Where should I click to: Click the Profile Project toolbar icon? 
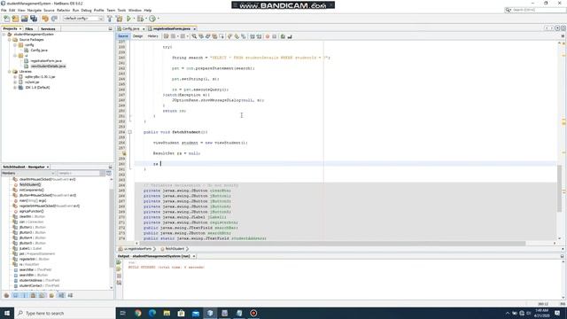pyautogui.click(x=152, y=19)
